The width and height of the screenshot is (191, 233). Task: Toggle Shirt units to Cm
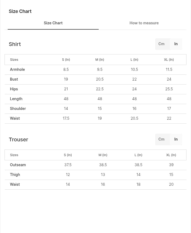pyautogui.click(x=161, y=44)
